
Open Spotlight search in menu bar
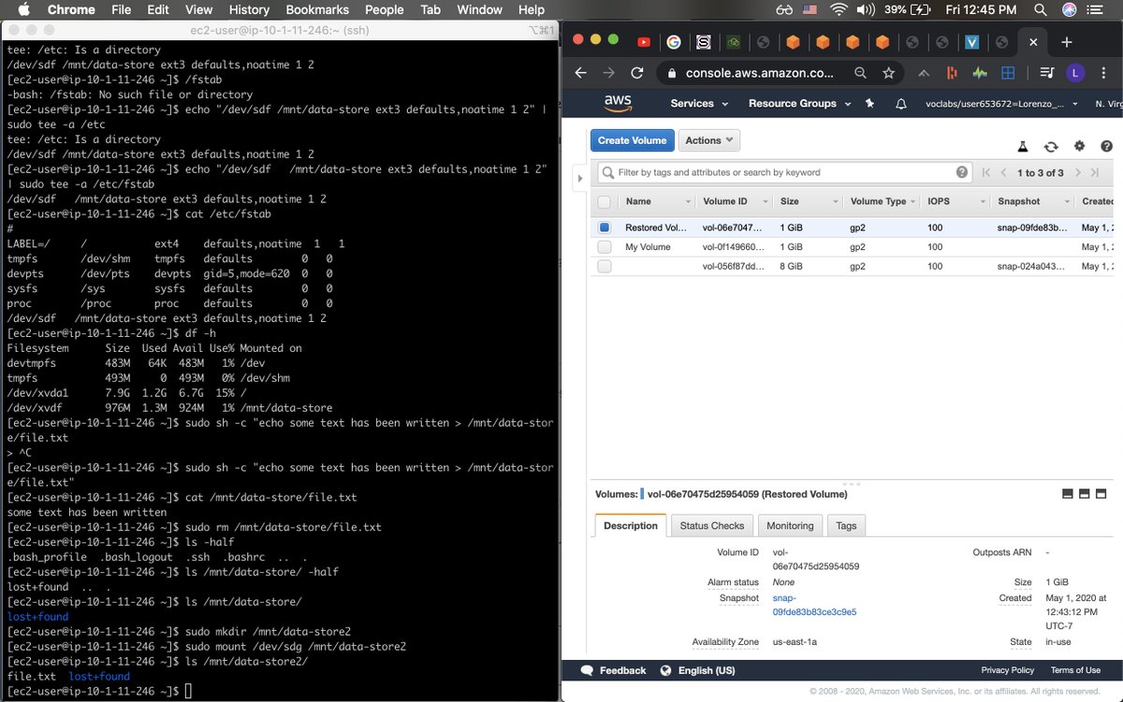[1040, 9]
